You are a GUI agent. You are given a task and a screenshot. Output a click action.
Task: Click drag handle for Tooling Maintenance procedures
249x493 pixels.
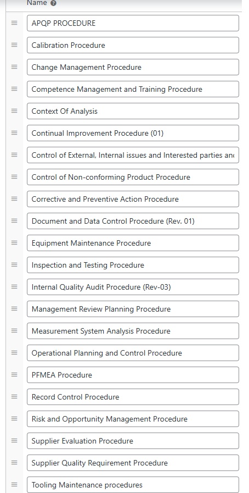click(x=14, y=485)
